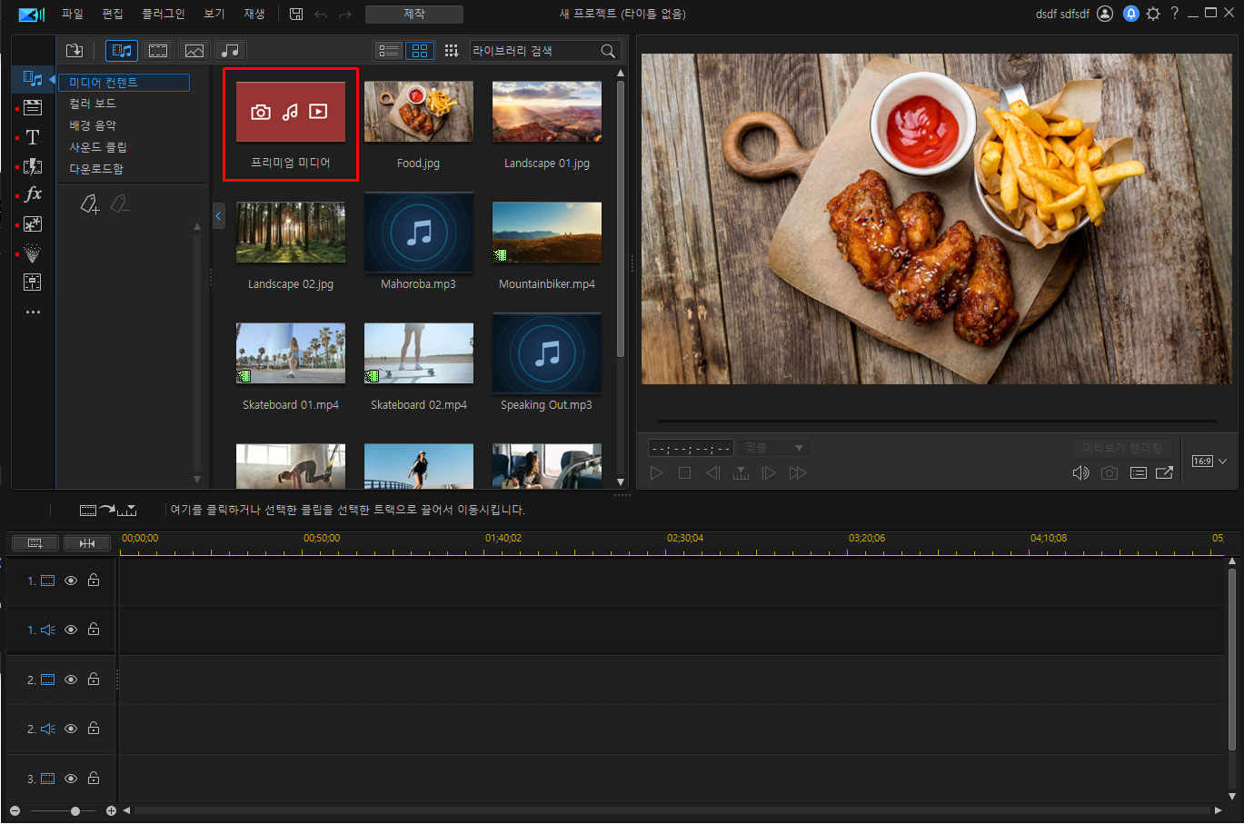Viewport: 1244px width, 824px height.
Task: Show only images in the library filter
Action: [x=194, y=51]
